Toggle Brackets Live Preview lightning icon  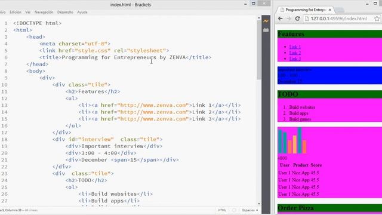pos(266,21)
